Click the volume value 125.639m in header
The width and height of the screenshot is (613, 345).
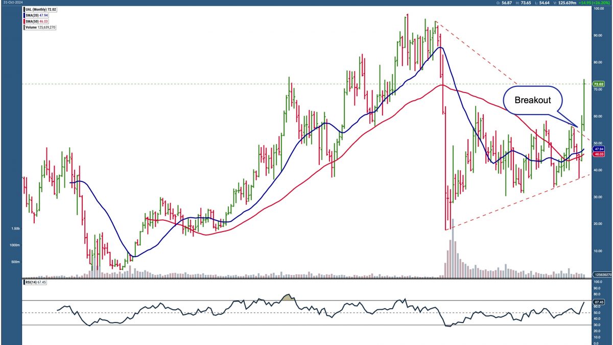568,3
